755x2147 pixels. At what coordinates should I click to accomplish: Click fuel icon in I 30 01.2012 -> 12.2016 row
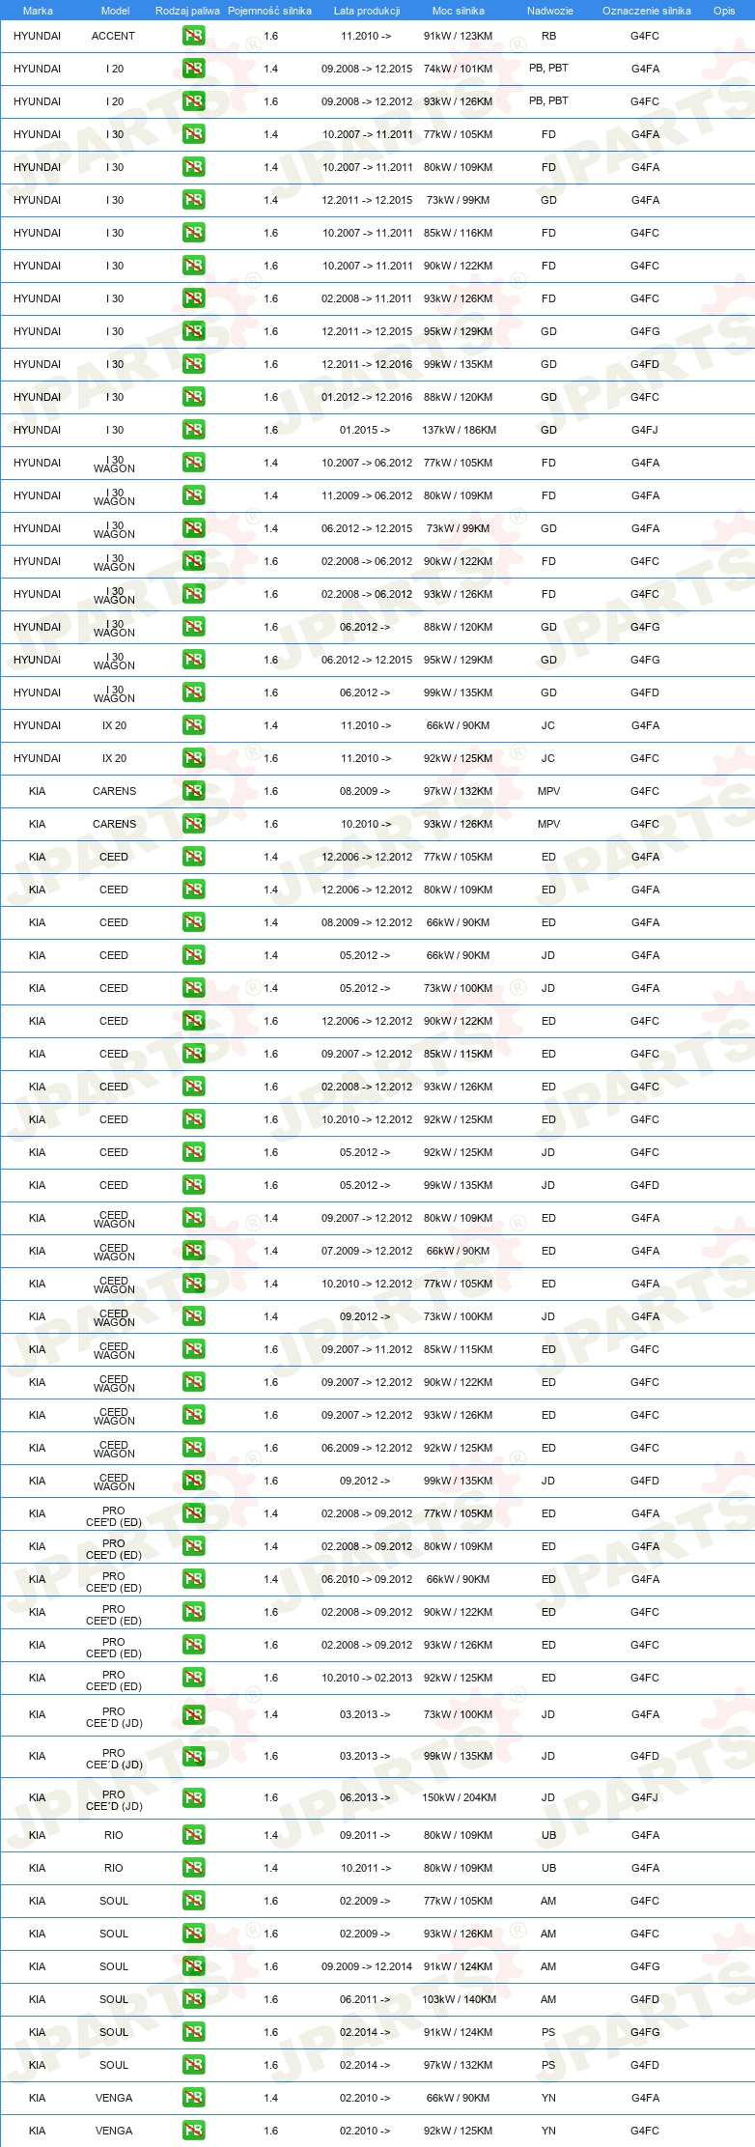(x=193, y=397)
